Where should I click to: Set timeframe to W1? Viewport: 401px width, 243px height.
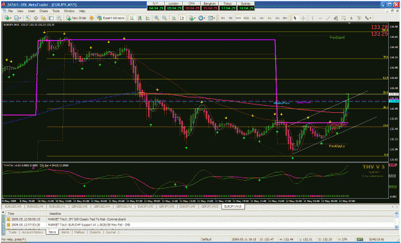pyautogui.click(x=277, y=18)
